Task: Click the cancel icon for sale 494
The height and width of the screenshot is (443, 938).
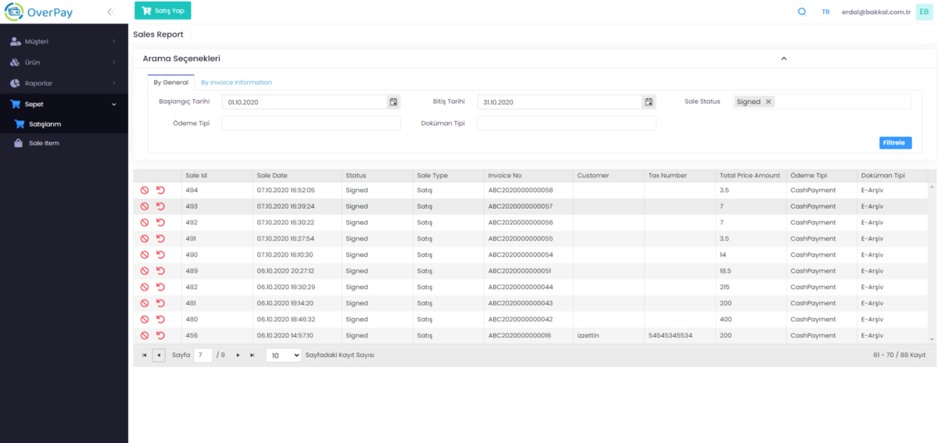Action: pyautogui.click(x=144, y=190)
